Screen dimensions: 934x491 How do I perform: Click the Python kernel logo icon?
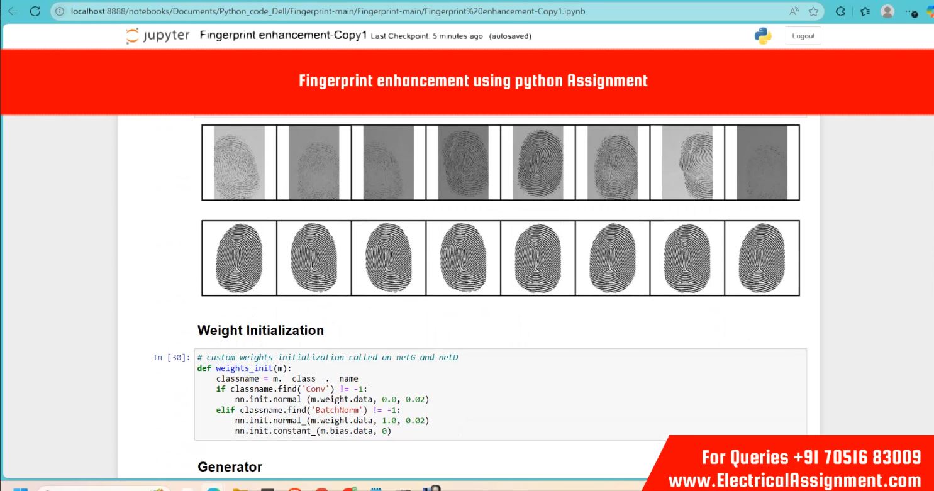[x=763, y=36]
